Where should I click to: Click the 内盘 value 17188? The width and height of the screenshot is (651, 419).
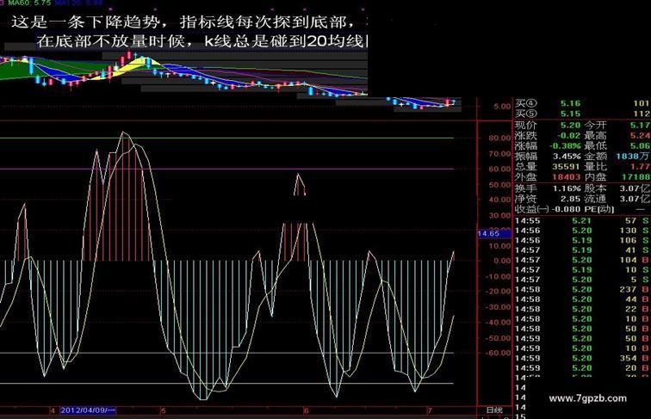636,177
